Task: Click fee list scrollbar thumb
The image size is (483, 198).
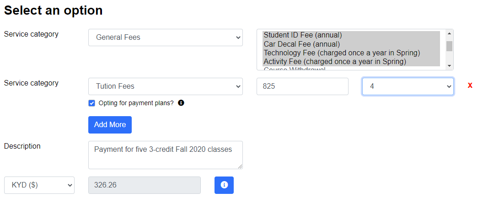Action: (450, 46)
